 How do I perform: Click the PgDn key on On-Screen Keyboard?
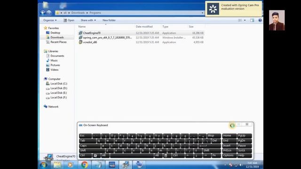coord(245,141)
